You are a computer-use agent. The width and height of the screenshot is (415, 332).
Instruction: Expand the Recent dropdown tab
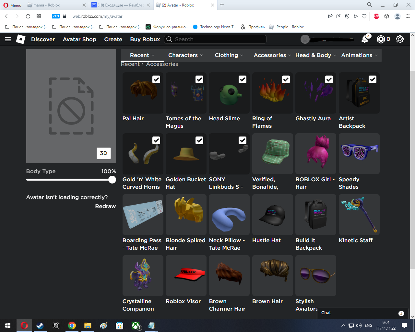[142, 55]
